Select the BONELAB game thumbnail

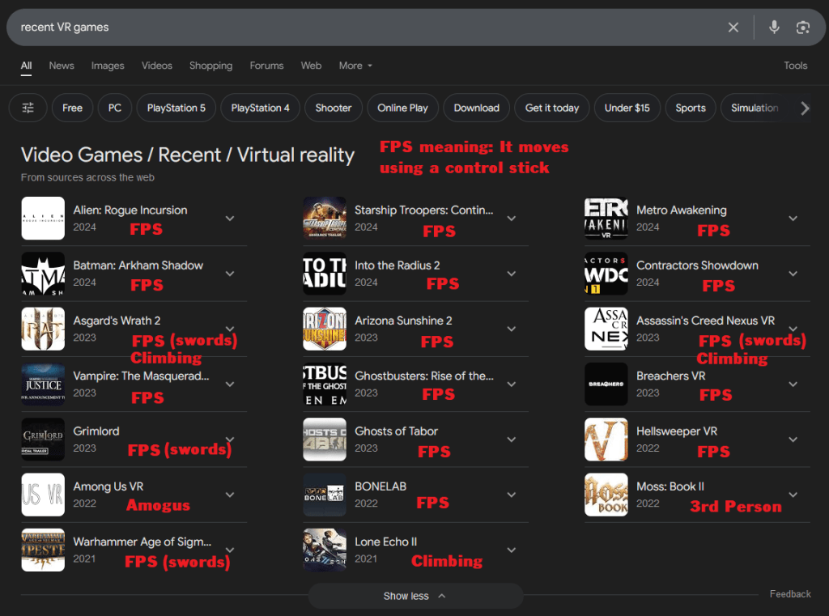click(325, 495)
